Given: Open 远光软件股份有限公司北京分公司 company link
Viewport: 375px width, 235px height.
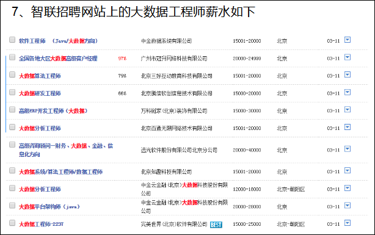Looking at the screenshot, I should (179, 150).
